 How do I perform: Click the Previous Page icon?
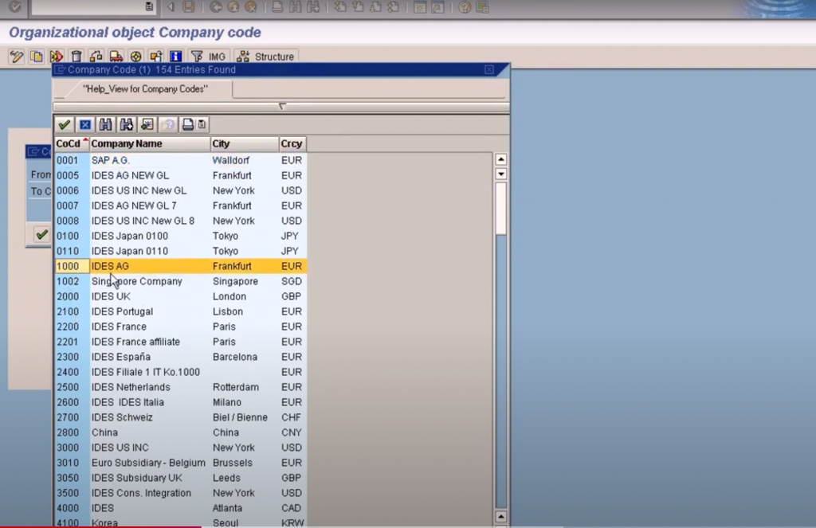(x=358, y=6)
